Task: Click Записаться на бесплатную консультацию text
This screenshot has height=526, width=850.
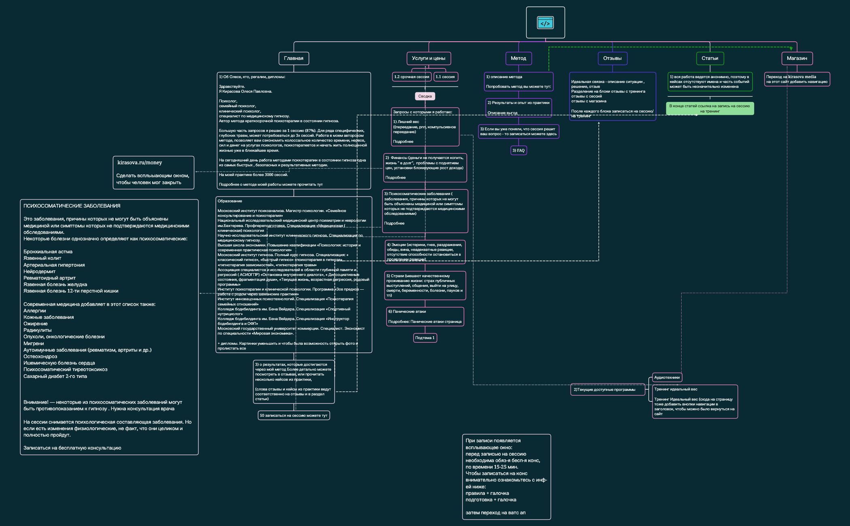Action: click(72, 447)
